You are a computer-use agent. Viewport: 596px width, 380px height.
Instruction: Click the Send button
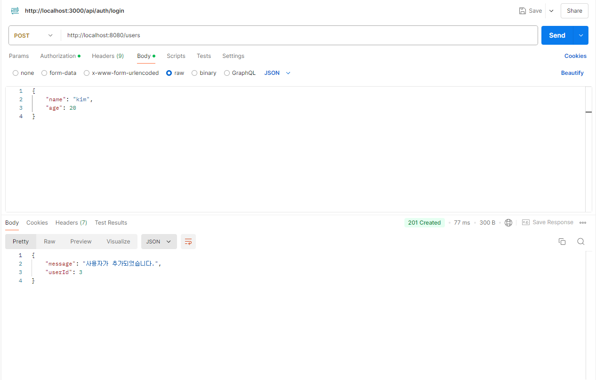coord(557,35)
